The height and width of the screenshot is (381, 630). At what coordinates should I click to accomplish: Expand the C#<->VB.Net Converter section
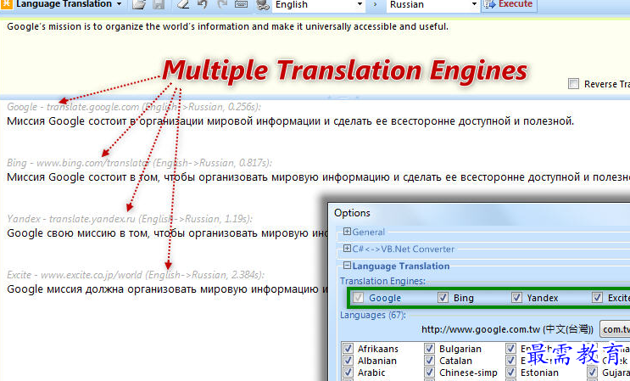(x=347, y=249)
